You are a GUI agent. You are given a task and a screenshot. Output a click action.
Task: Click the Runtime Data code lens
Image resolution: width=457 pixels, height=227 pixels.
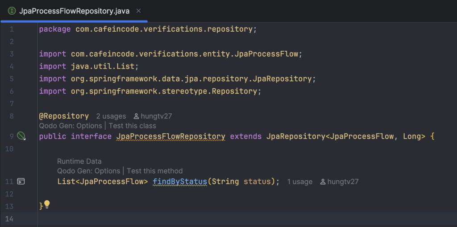click(x=79, y=161)
